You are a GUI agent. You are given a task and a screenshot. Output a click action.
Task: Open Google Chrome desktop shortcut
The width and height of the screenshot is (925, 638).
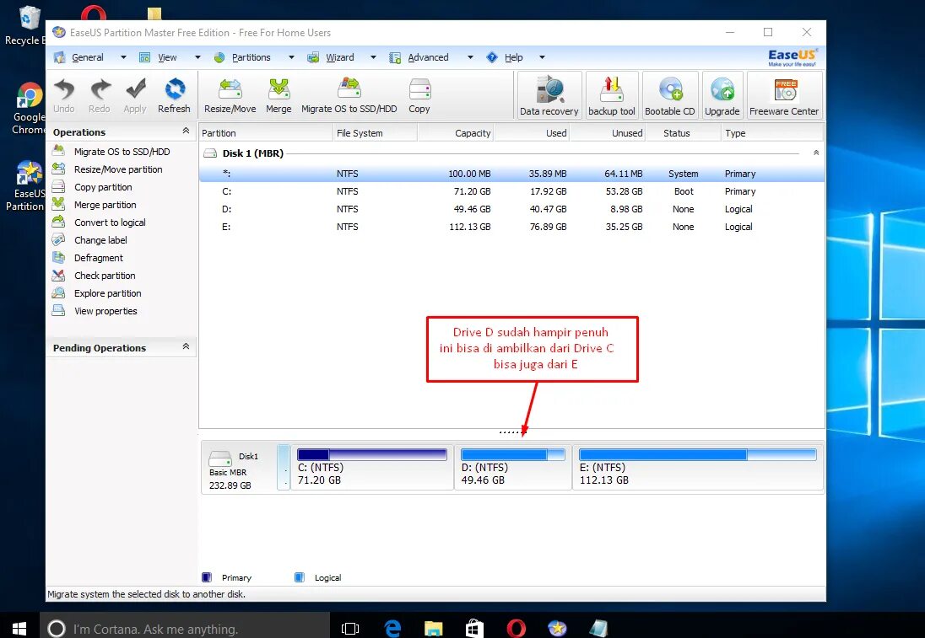click(x=29, y=109)
